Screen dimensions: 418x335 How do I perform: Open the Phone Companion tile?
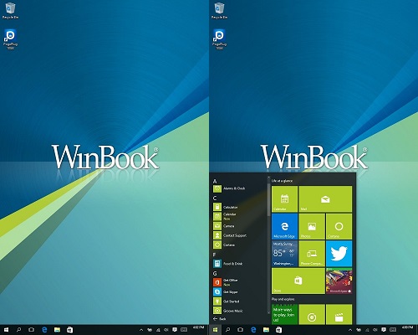tap(312, 254)
